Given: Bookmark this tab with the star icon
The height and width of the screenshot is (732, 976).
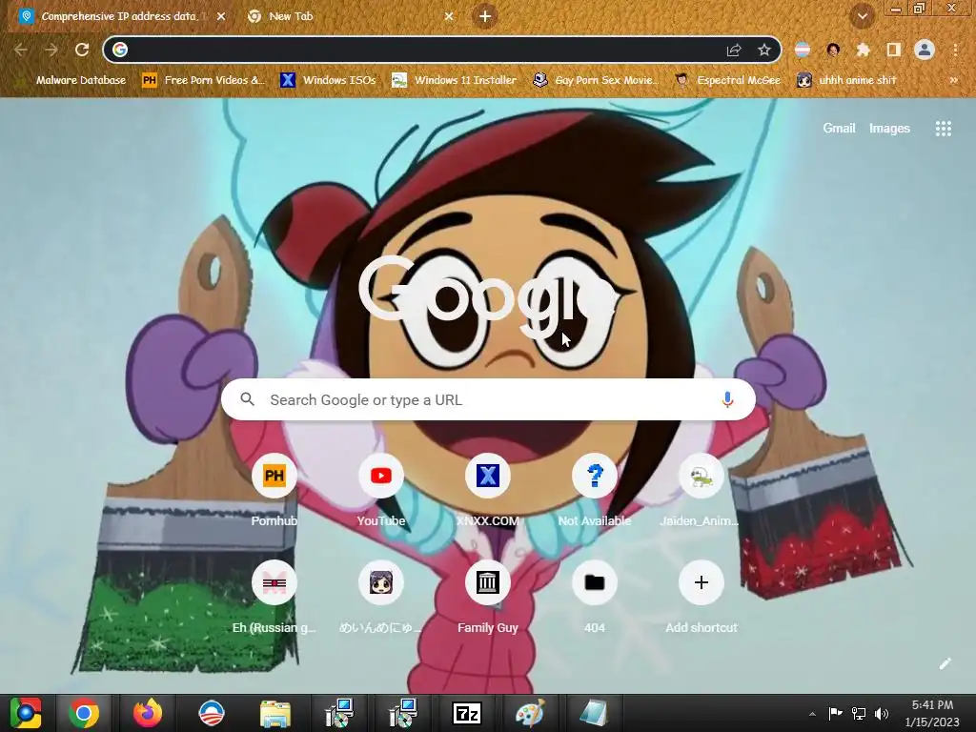Looking at the screenshot, I should 764,50.
